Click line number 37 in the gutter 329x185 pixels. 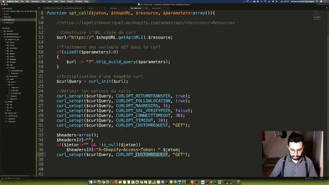pyautogui.click(x=41, y=155)
